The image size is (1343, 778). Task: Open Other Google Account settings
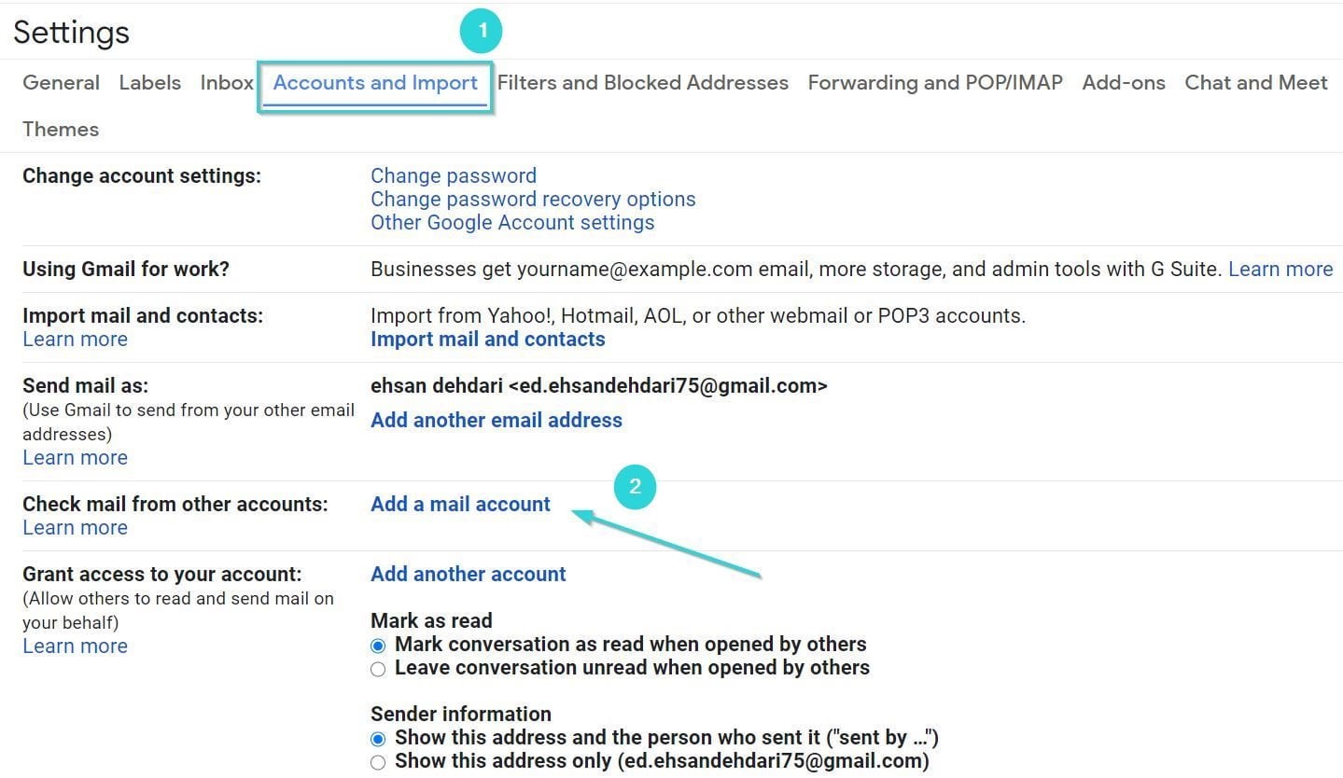tap(512, 223)
